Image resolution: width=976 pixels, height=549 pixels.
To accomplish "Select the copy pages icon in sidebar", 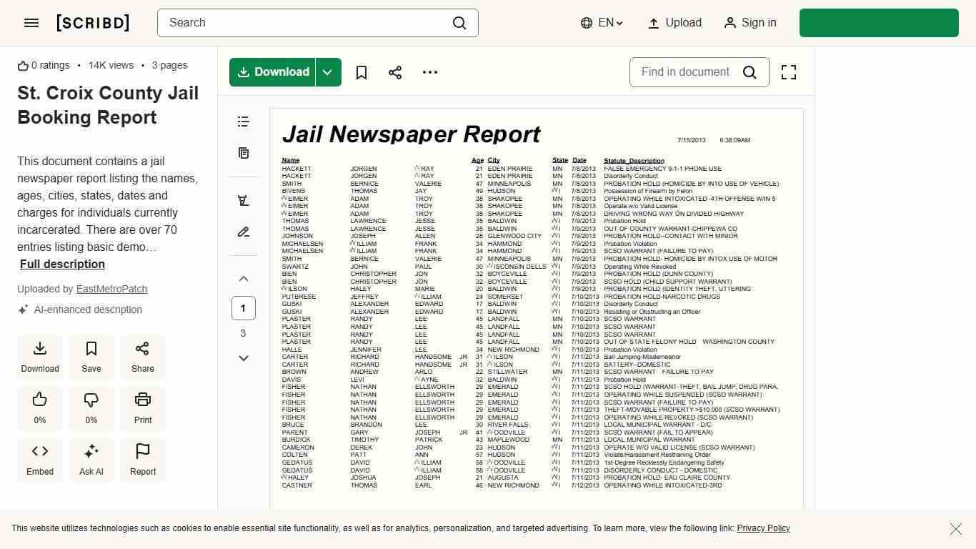I will point(243,153).
